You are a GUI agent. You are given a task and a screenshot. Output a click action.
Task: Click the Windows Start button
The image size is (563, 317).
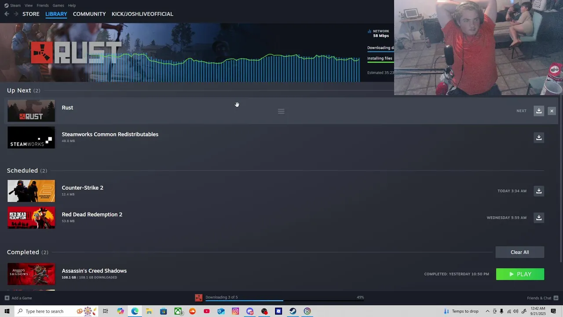point(7,311)
